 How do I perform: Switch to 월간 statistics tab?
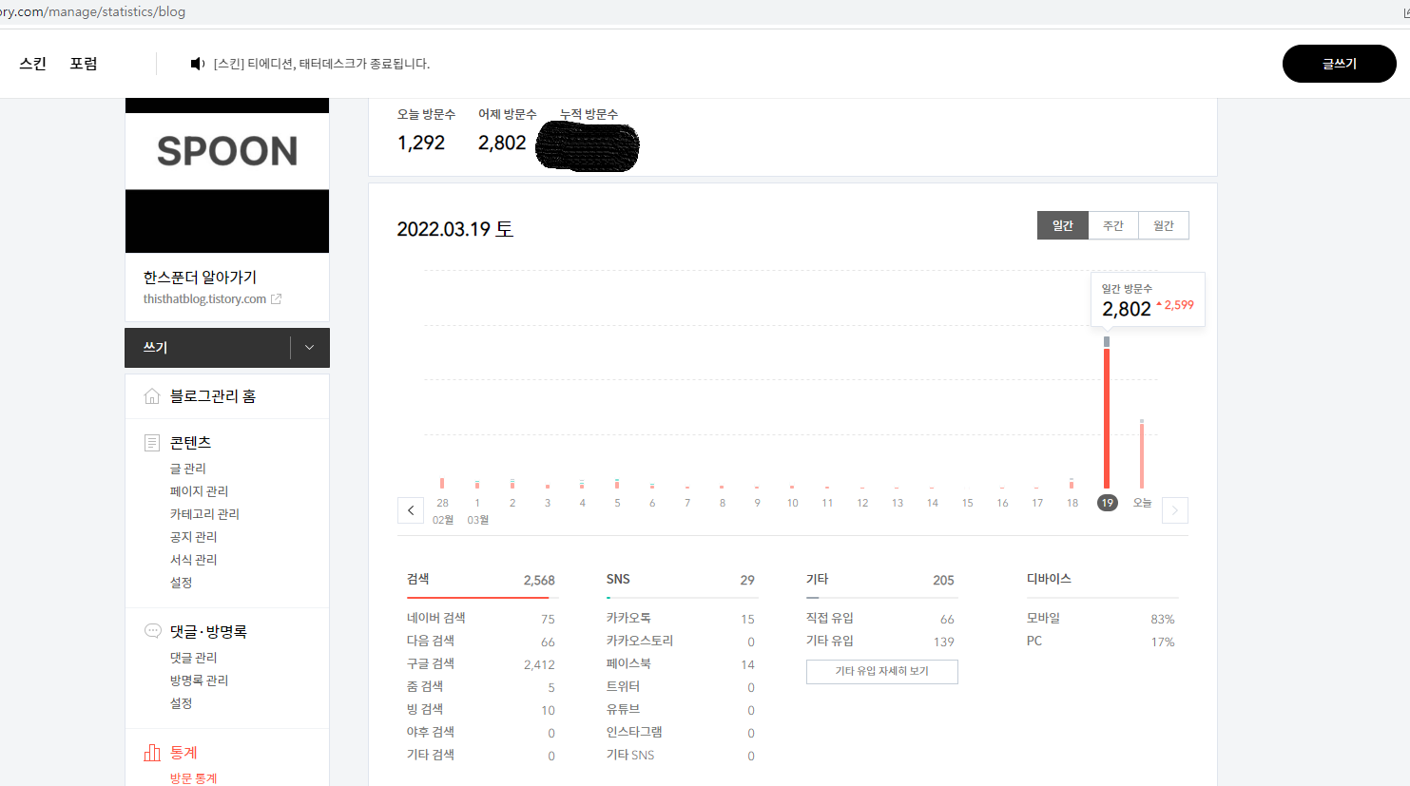point(1164,225)
